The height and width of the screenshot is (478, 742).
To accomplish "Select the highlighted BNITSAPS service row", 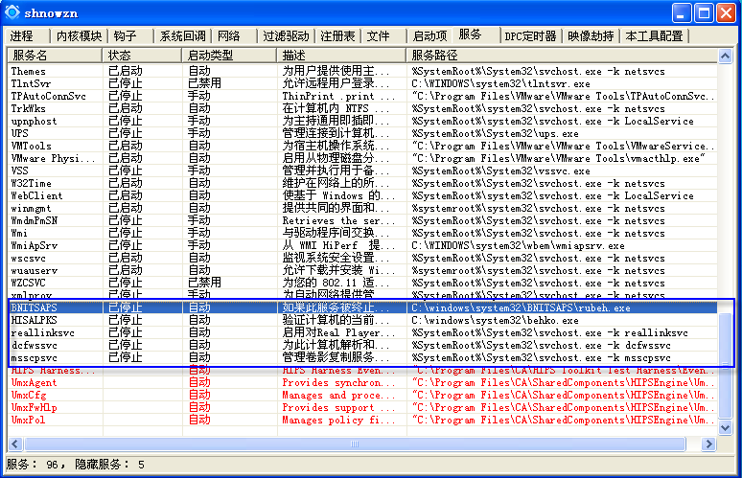I will [x=362, y=307].
